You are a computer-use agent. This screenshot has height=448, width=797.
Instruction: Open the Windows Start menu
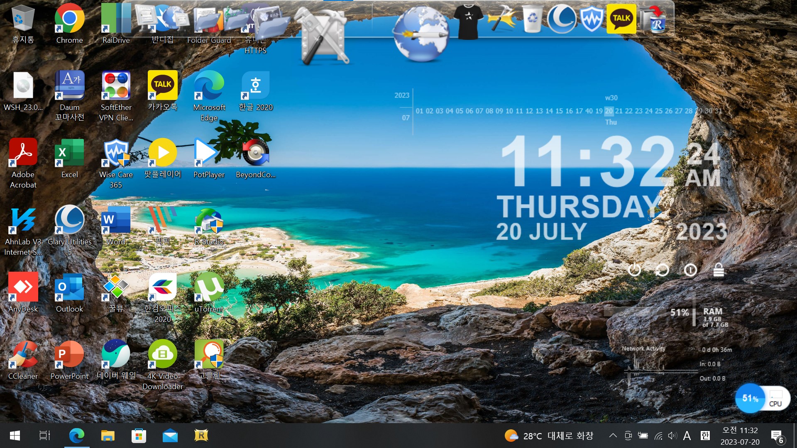pos(15,436)
